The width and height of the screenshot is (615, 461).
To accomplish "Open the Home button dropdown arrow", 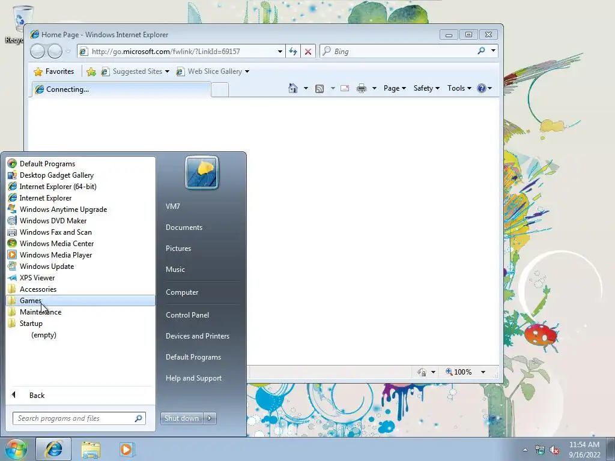I will point(306,88).
